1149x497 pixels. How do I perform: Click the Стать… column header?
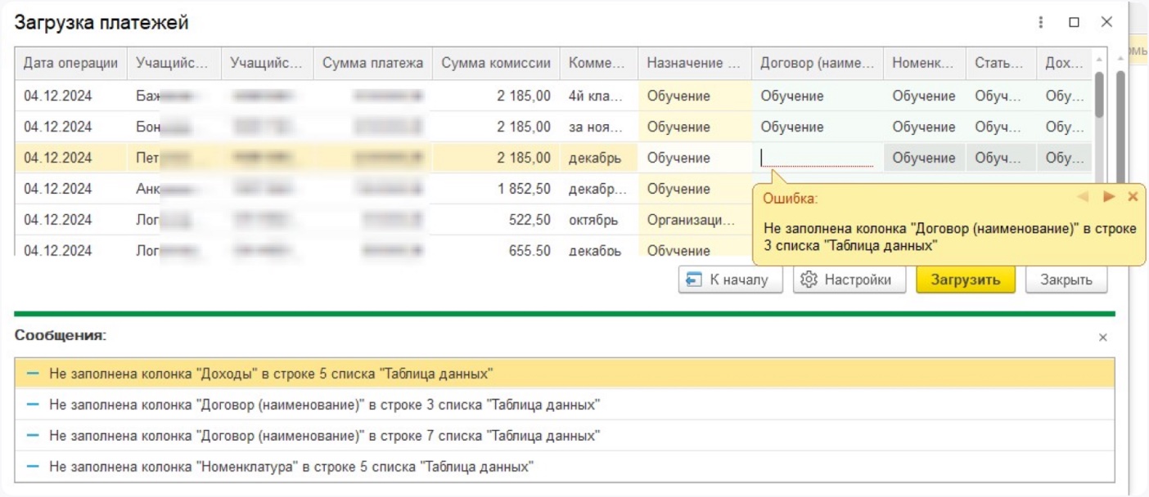pos(1001,63)
